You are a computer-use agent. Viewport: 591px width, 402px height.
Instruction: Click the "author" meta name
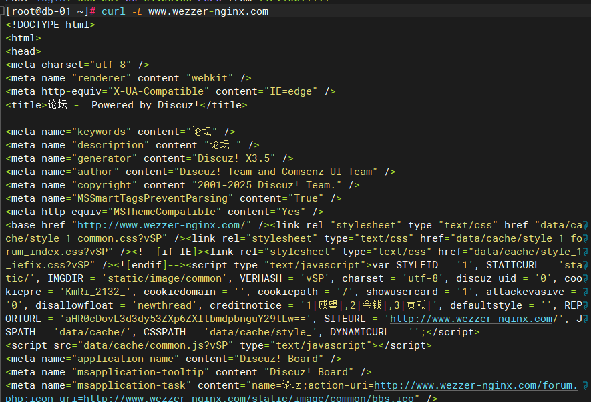[x=95, y=172]
